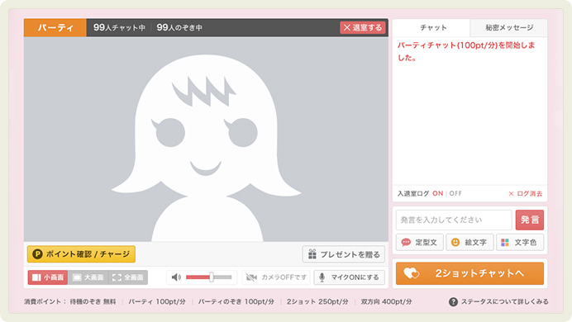Toggle the カメラOFFです camera button
The height and width of the screenshot is (322, 572).
[x=276, y=277]
